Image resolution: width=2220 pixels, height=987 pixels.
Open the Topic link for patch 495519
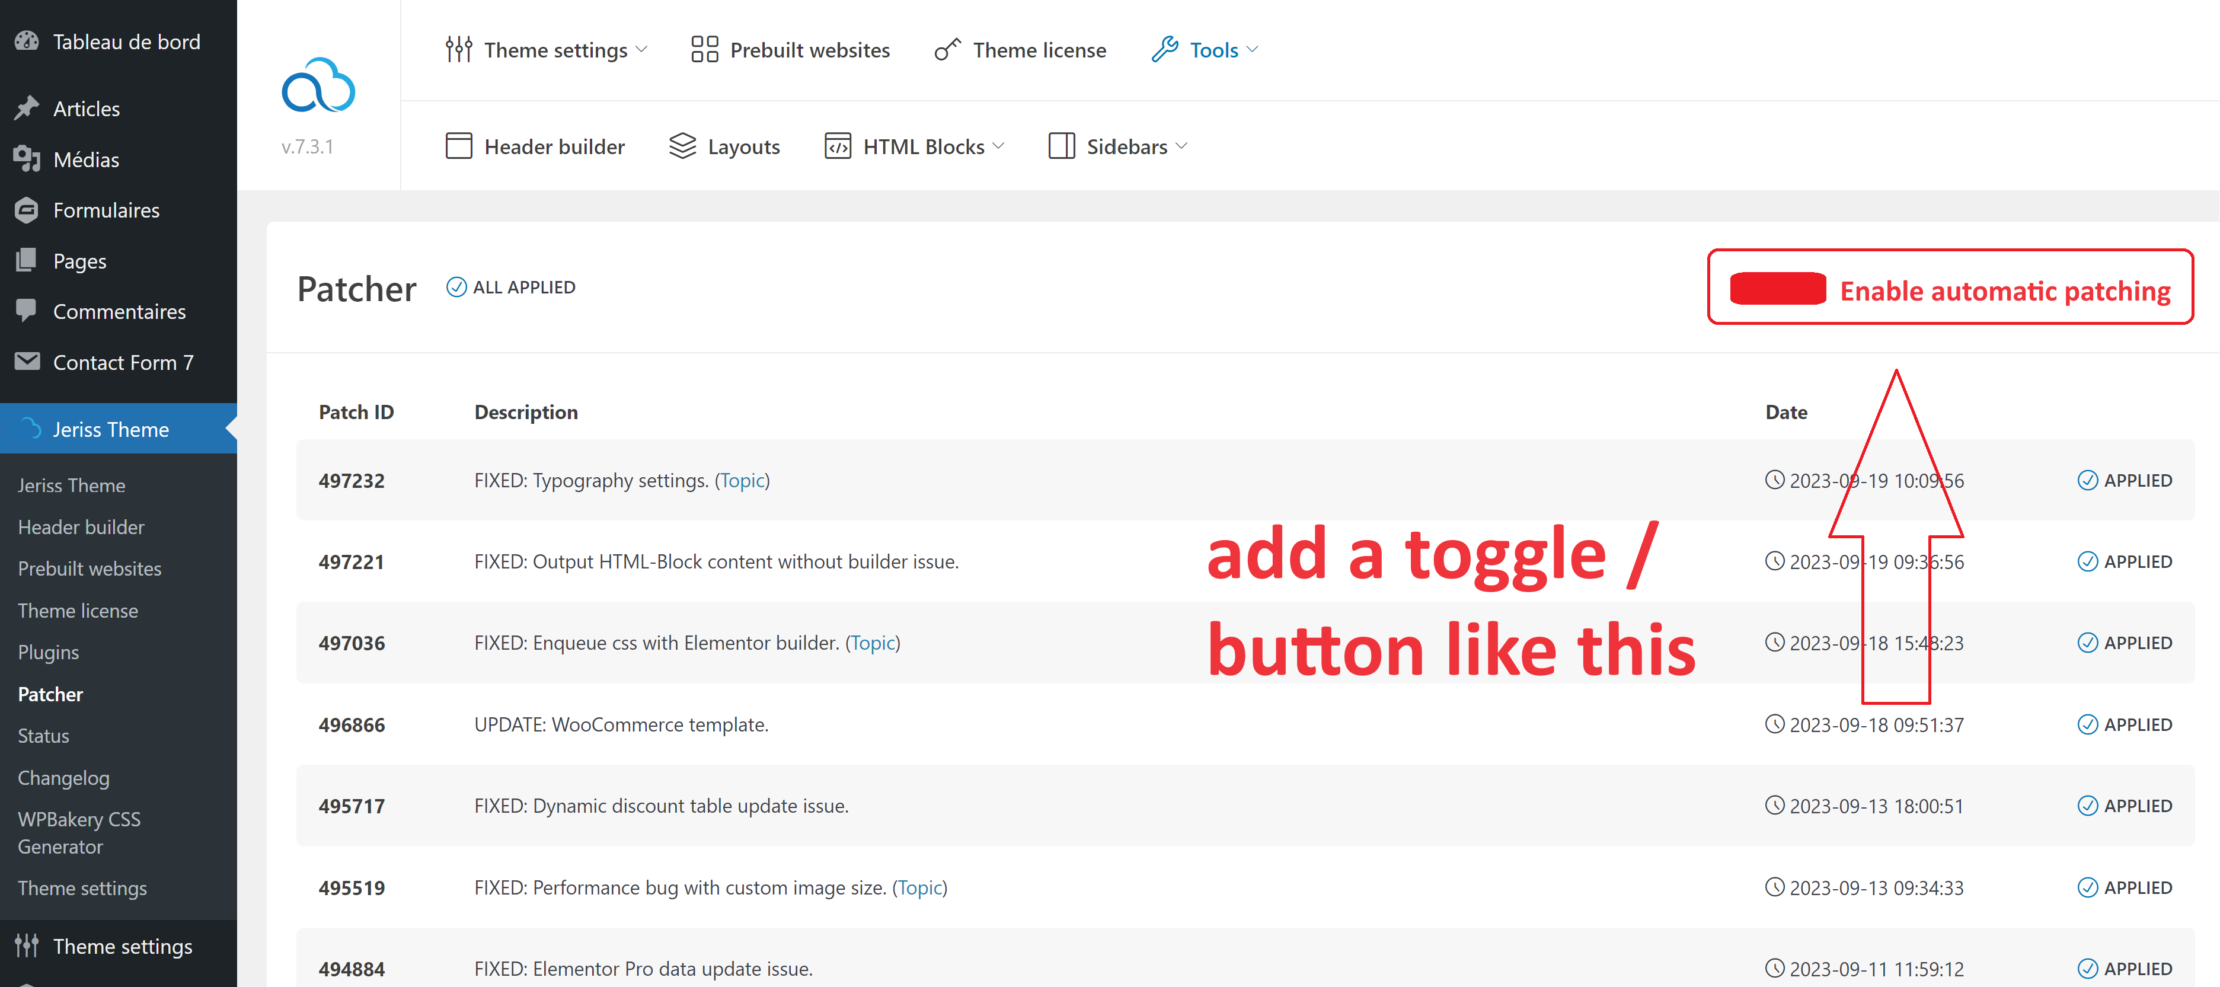click(919, 888)
